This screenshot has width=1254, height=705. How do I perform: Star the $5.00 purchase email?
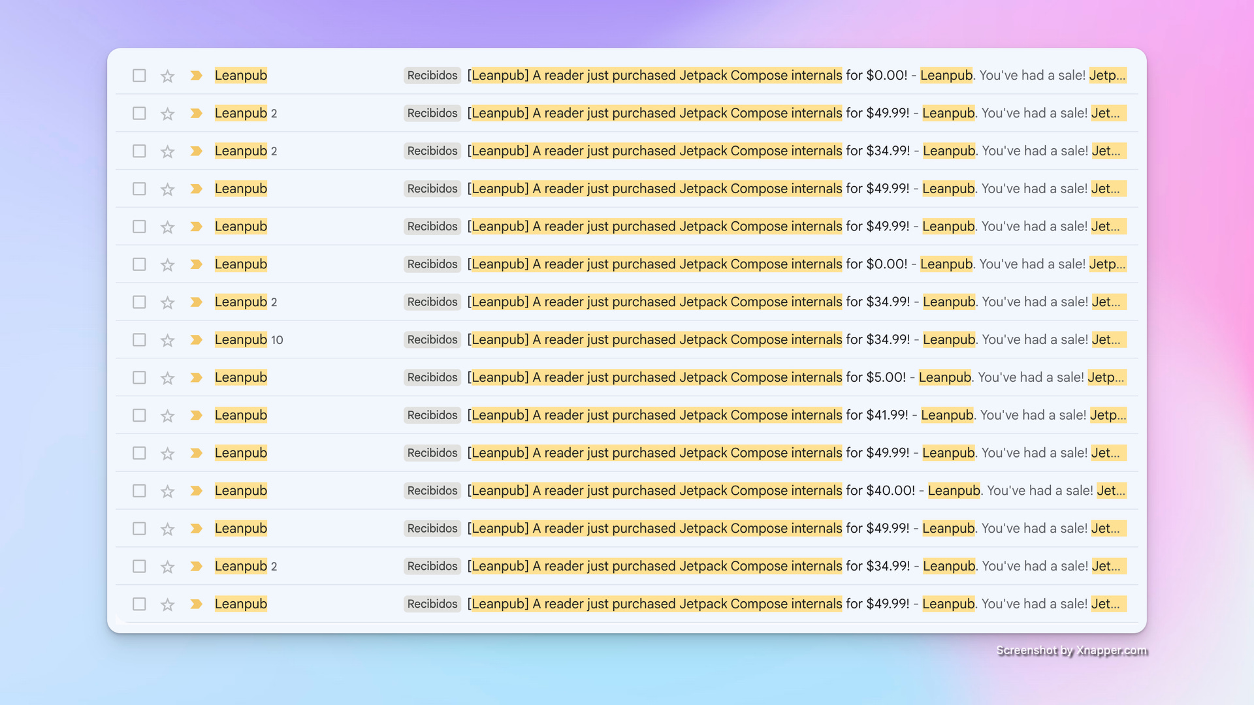coord(168,378)
